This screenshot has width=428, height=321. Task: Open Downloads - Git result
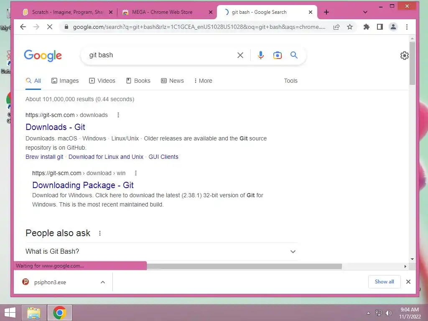click(x=56, y=127)
